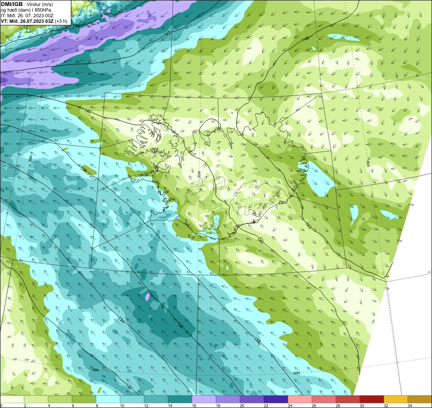Screen dimensions: 432x408
Task: Select the dark indigo 22–24 m/s legend swatch
Action: point(276,399)
